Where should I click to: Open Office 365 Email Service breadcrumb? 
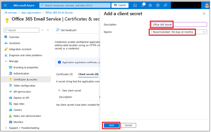[x=59, y=12]
